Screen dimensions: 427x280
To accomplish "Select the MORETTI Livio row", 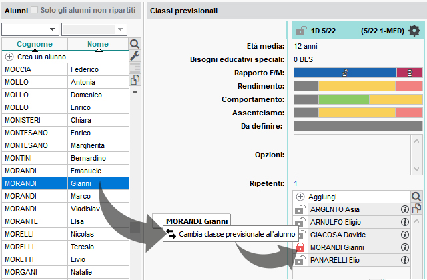I will [65, 259].
